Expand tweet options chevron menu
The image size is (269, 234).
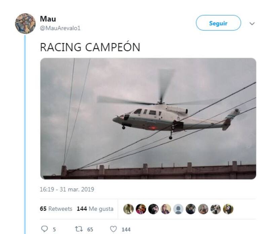pyautogui.click(x=252, y=24)
